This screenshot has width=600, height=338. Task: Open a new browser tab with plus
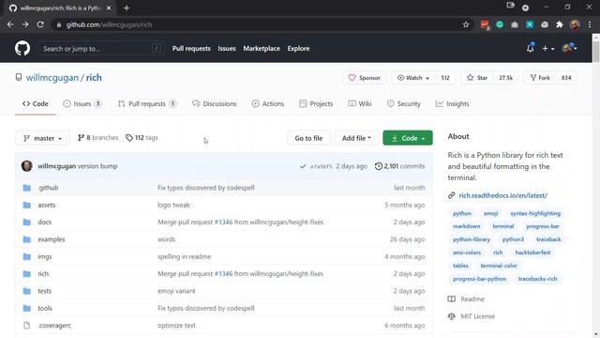(x=127, y=8)
